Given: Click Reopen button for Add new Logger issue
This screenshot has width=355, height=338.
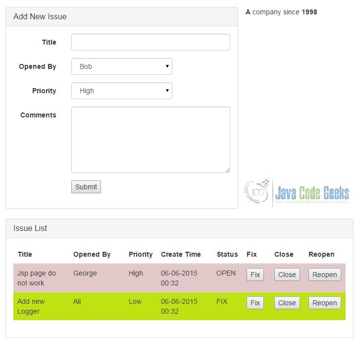Looking at the screenshot, I should point(325,303).
